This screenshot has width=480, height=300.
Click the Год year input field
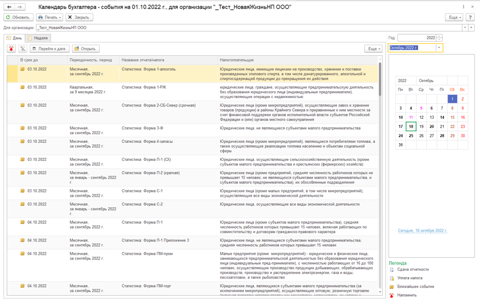click(x=417, y=38)
